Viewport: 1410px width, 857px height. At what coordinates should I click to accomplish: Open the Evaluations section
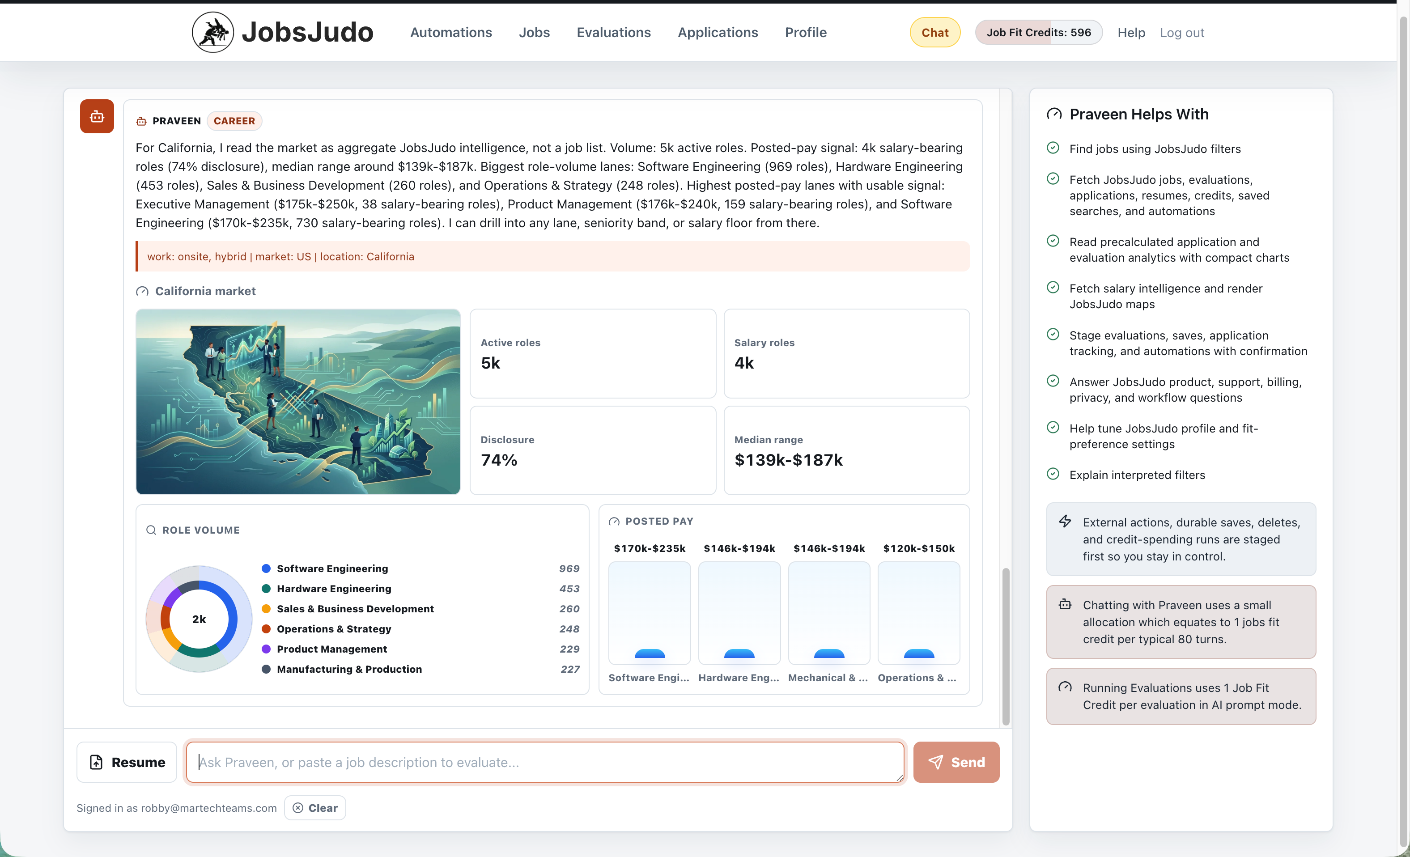coord(613,33)
